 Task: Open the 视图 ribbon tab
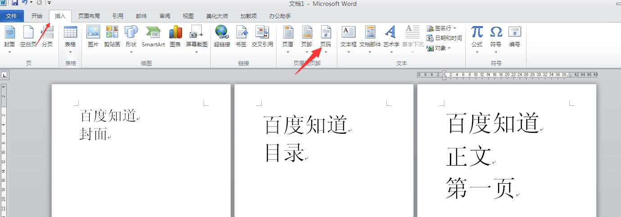click(188, 16)
